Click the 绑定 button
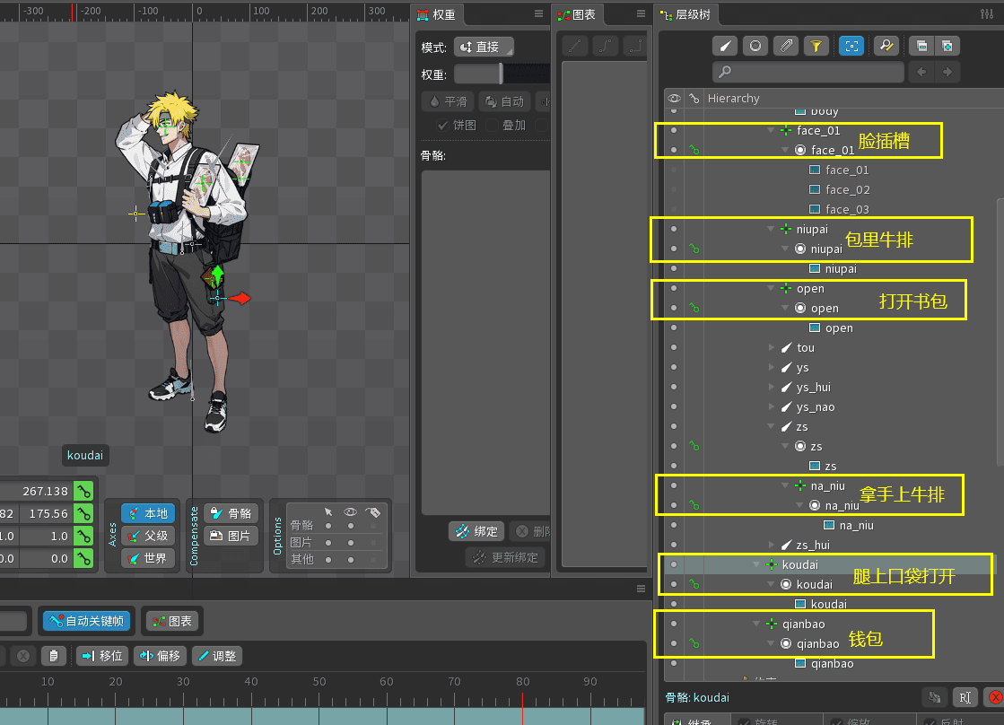The height and width of the screenshot is (725, 1004). coord(476,531)
